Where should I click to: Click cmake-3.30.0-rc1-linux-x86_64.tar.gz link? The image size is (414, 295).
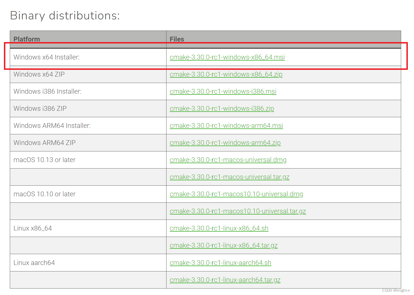click(x=224, y=245)
